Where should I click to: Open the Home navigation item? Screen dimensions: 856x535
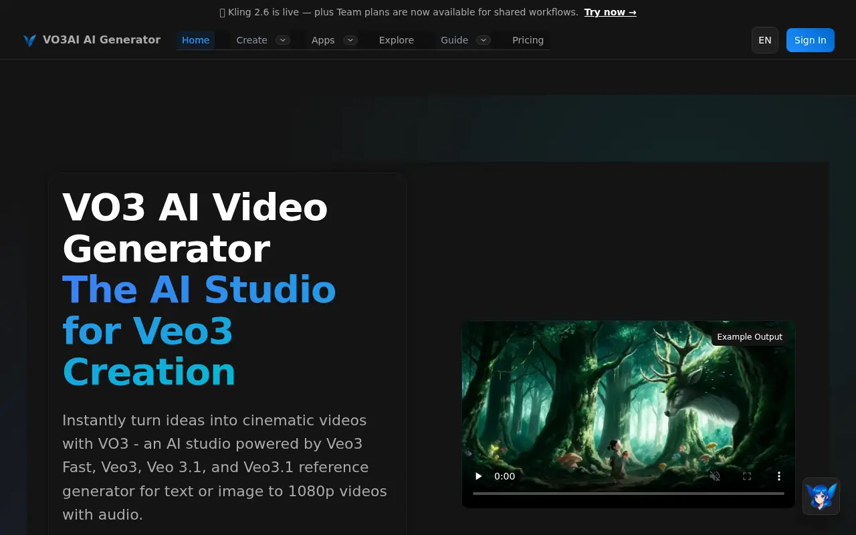195,40
